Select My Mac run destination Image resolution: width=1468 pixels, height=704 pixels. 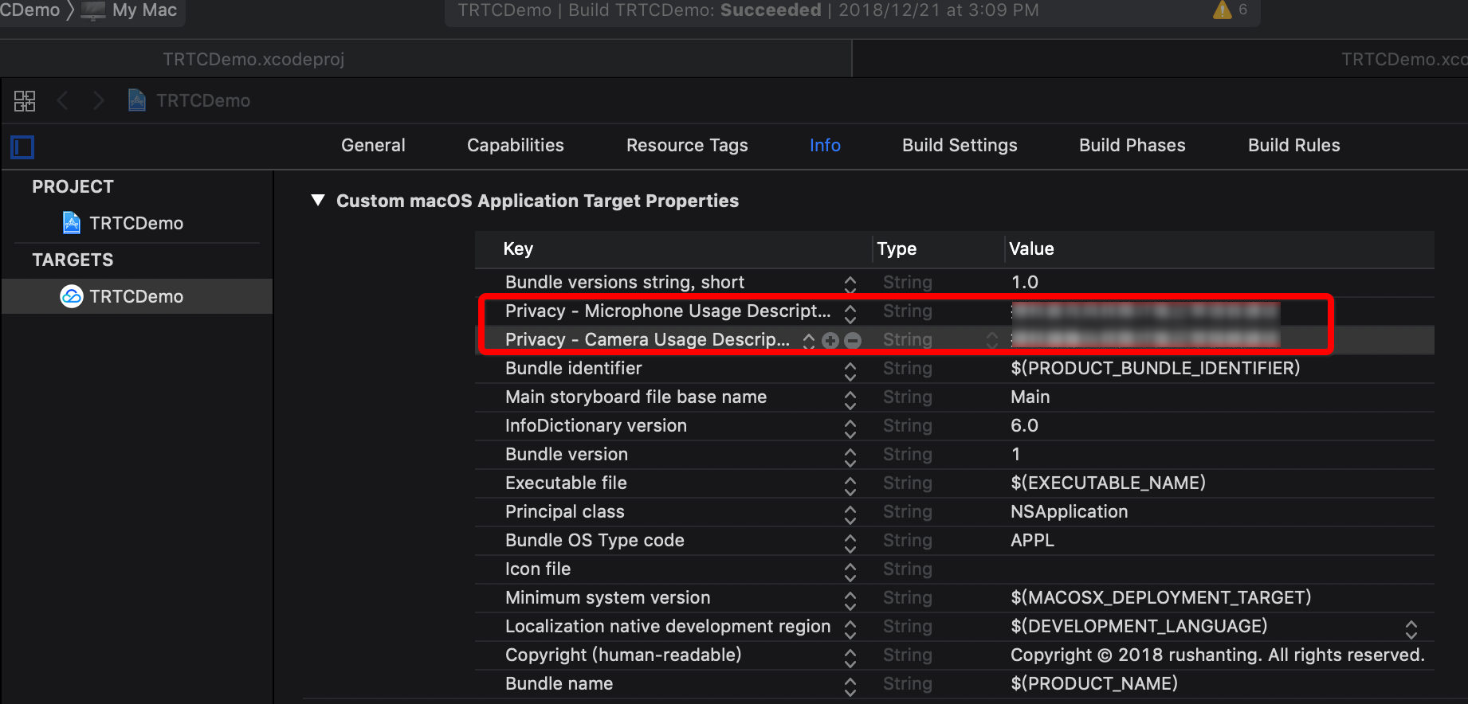coord(143,10)
